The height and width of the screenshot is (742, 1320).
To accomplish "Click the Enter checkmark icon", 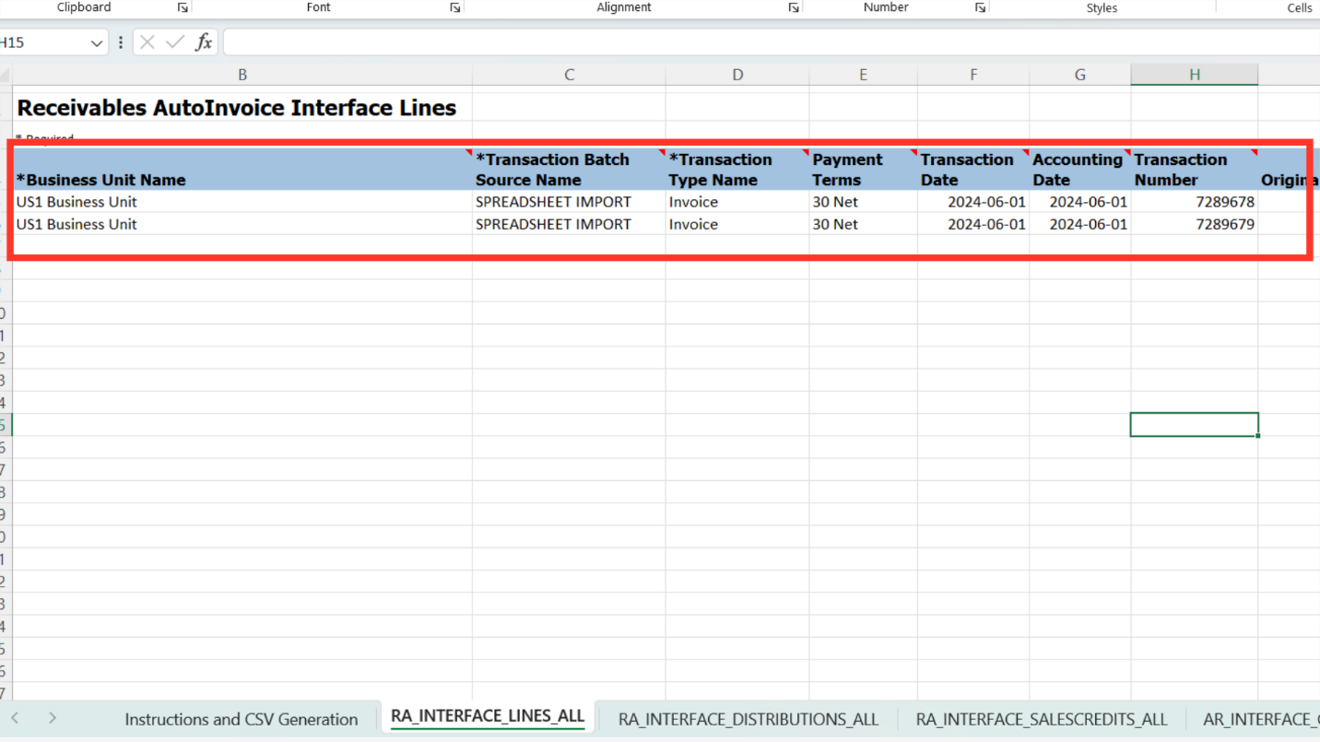I will pyautogui.click(x=175, y=42).
